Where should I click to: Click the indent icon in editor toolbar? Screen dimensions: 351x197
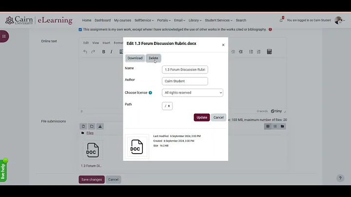(241, 52)
